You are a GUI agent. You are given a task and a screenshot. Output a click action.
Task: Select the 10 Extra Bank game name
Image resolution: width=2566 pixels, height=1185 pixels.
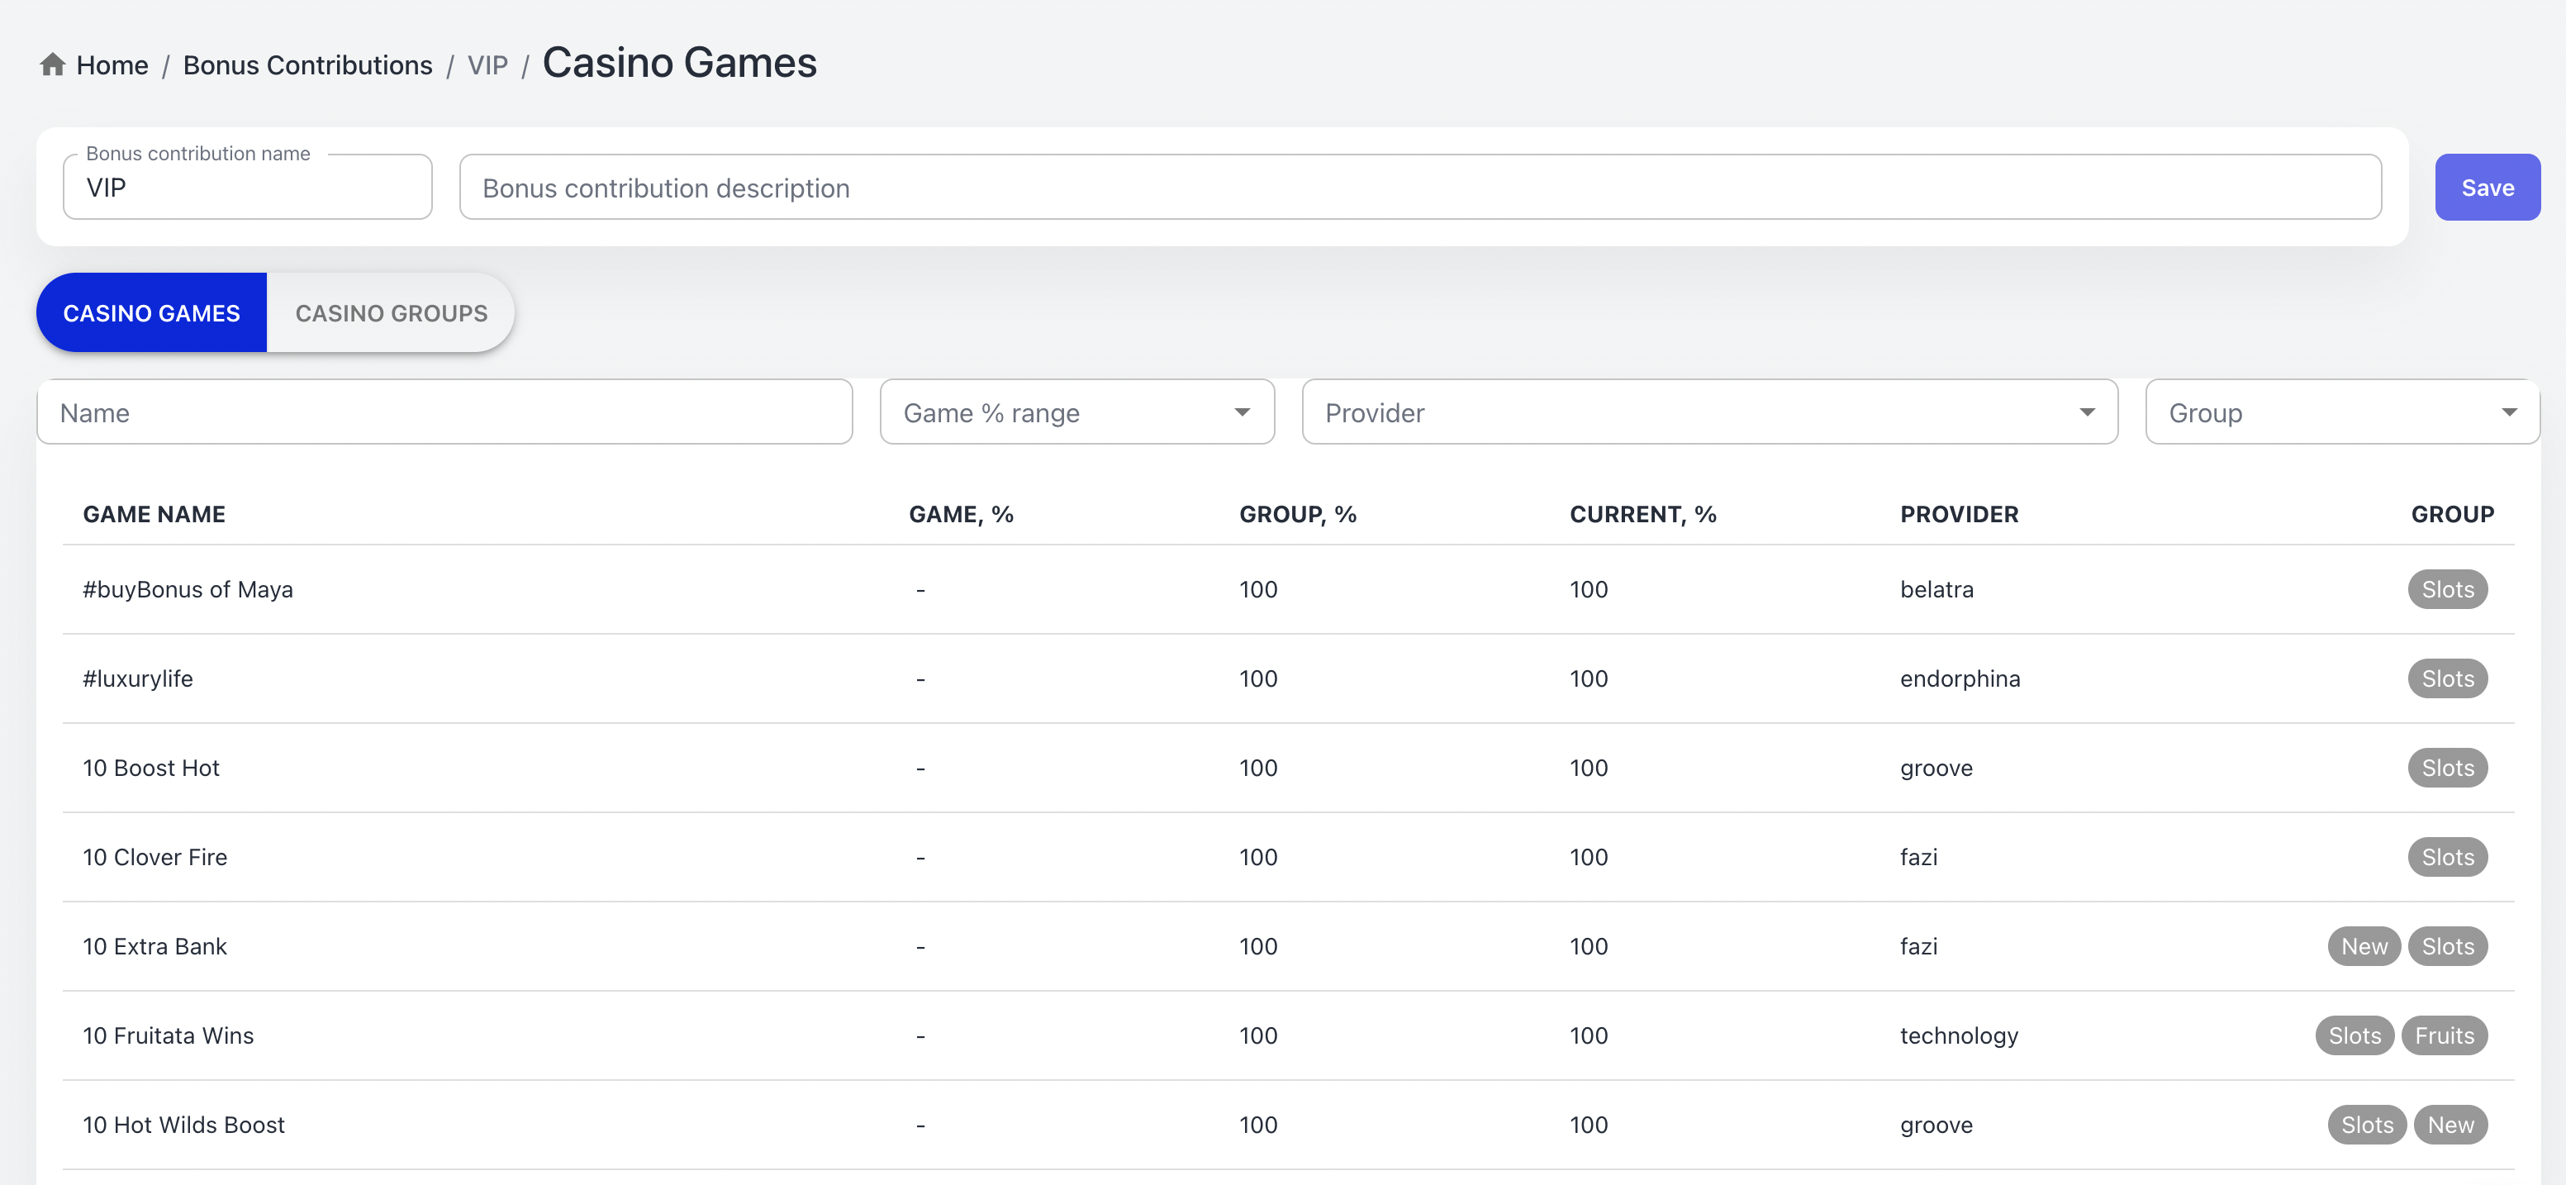[154, 946]
